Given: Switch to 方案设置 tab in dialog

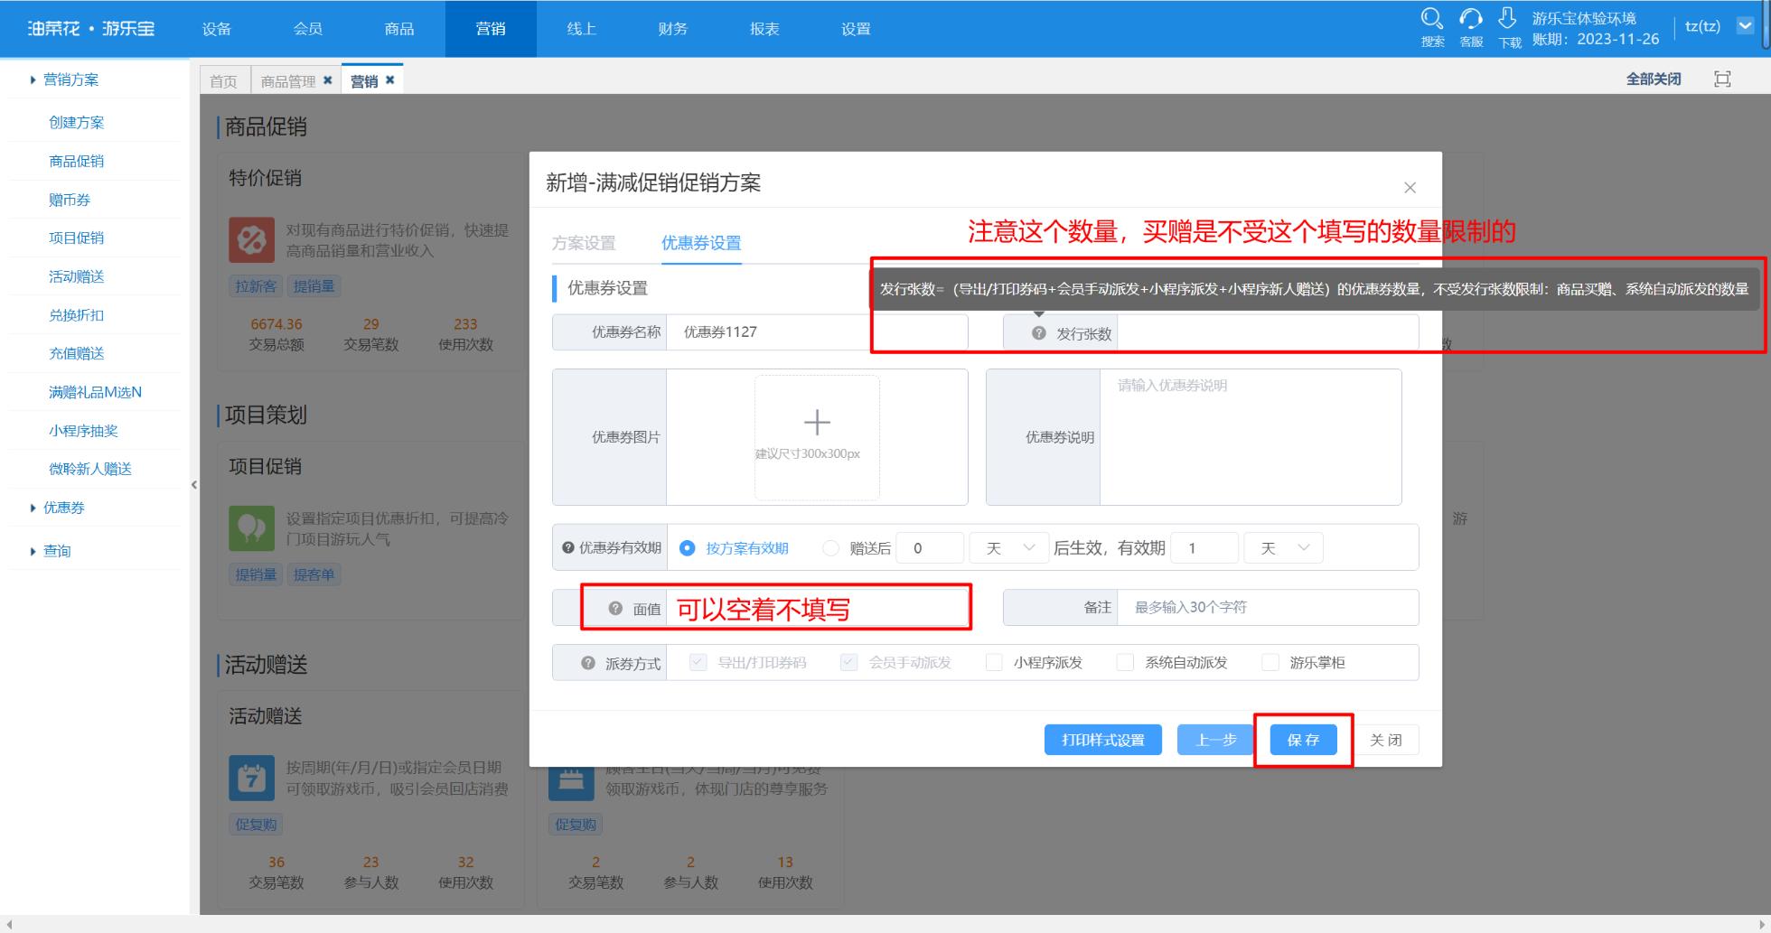Looking at the screenshot, I should (x=584, y=243).
